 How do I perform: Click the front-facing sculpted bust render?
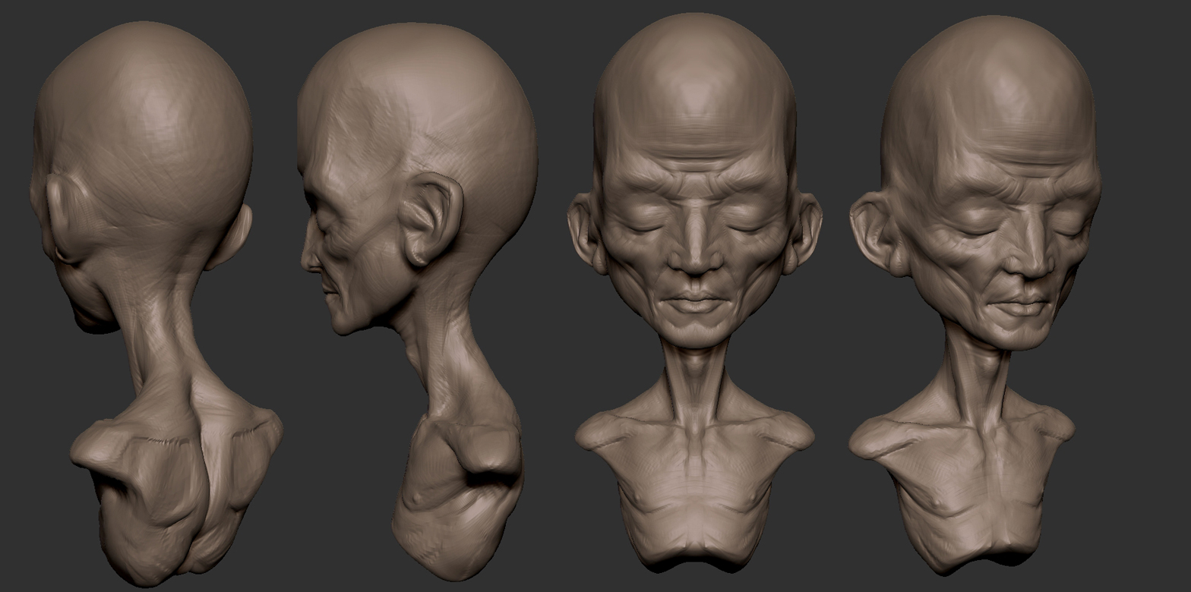pyautogui.click(x=695, y=292)
